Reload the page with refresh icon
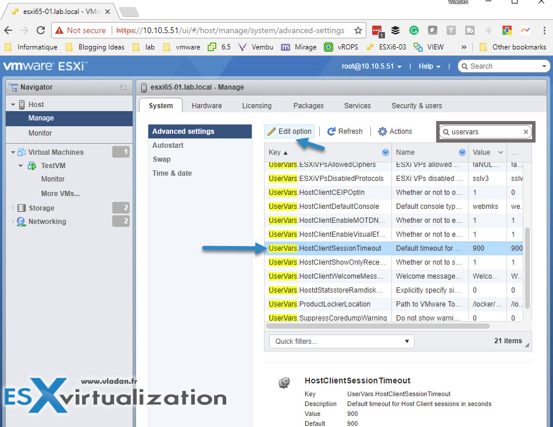553x427 pixels. tap(41, 30)
